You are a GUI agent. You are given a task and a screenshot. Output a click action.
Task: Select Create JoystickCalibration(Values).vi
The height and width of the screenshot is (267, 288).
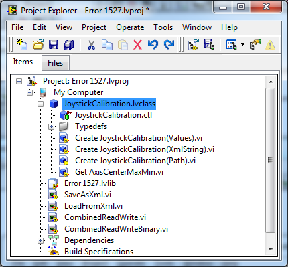[x=139, y=138]
